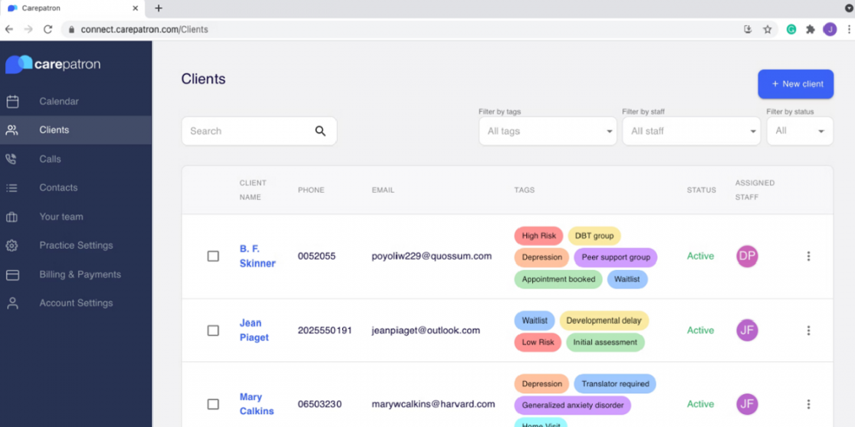Focus the client Search field
This screenshot has width=855, height=427.
coord(248,131)
